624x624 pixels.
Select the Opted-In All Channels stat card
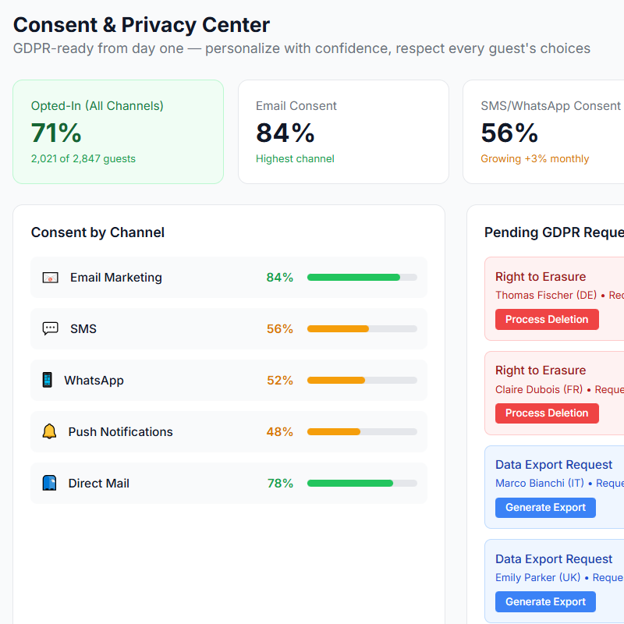118,131
